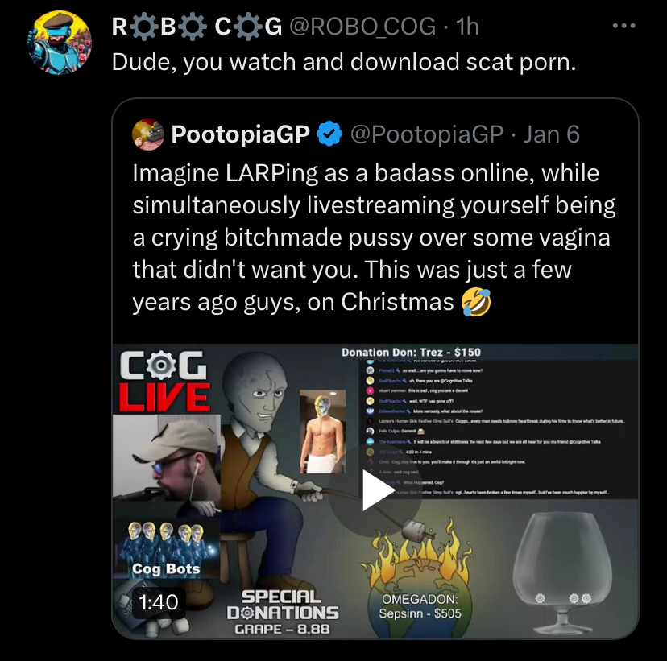
Task: Click the COG LIVE logo in video
Action: [164, 381]
